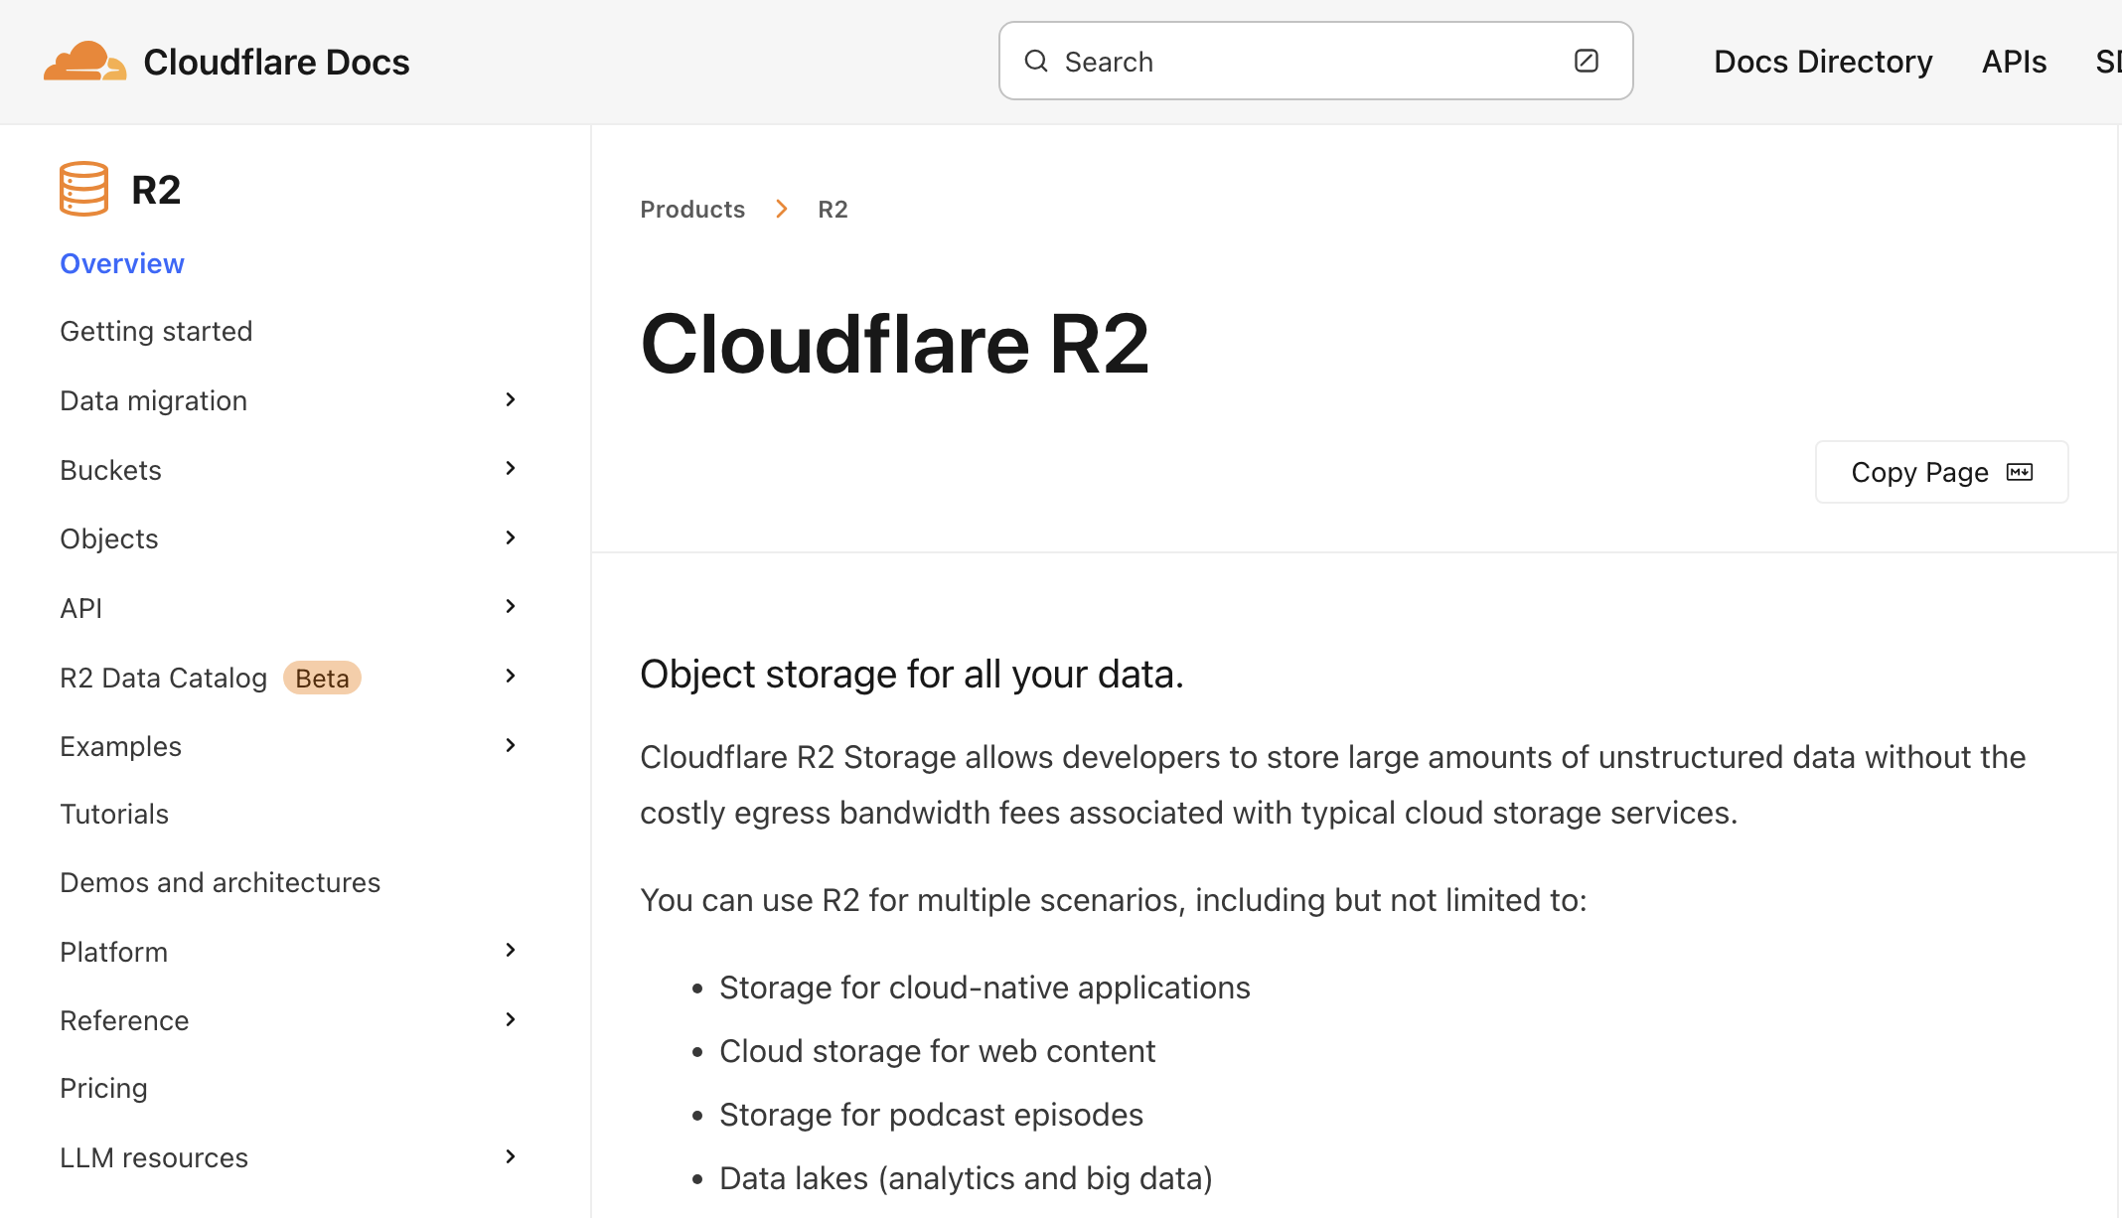Image resolution: width=2122 pixels, height=1218 pixels.
Task: Expand the LLM resources section
Action: point(510,1155)
